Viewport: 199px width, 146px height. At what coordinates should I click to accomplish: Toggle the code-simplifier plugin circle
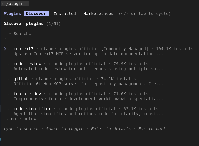click(10, 109)
